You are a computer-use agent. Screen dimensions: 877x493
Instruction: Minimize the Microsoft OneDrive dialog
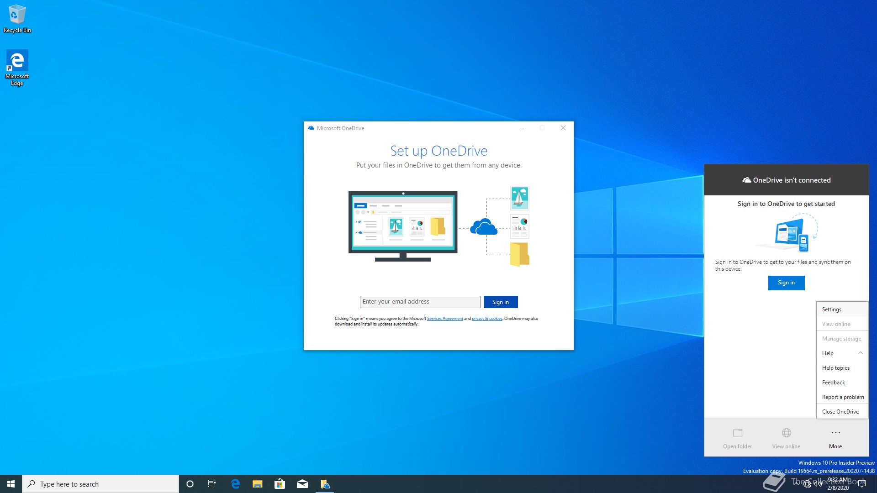click(x=521, y=128)
